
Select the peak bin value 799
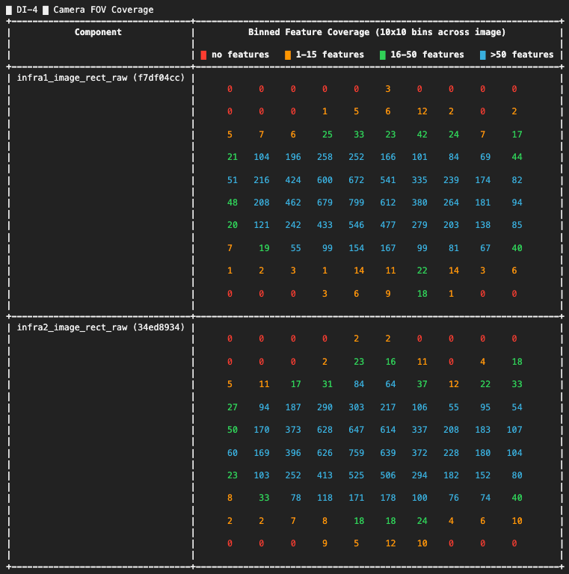[356, 203]
